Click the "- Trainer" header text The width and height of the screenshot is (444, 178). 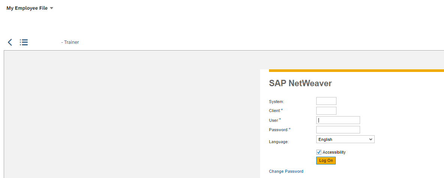pos(70,42)
